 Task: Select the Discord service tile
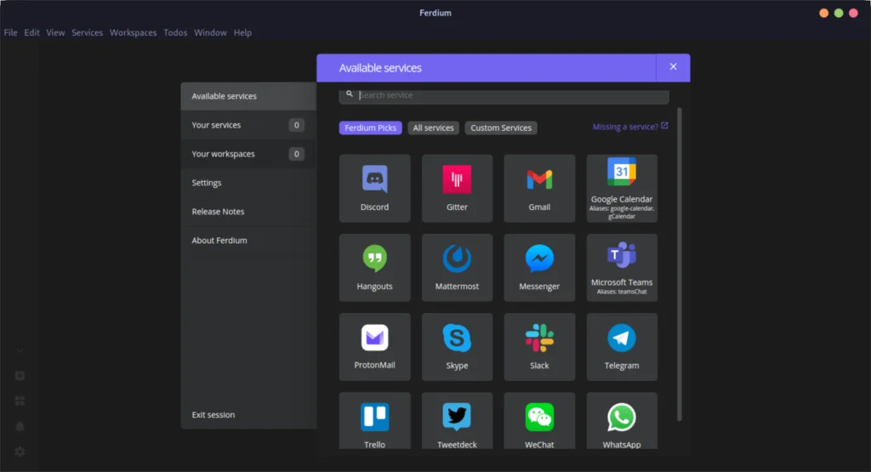pos(374,188)
